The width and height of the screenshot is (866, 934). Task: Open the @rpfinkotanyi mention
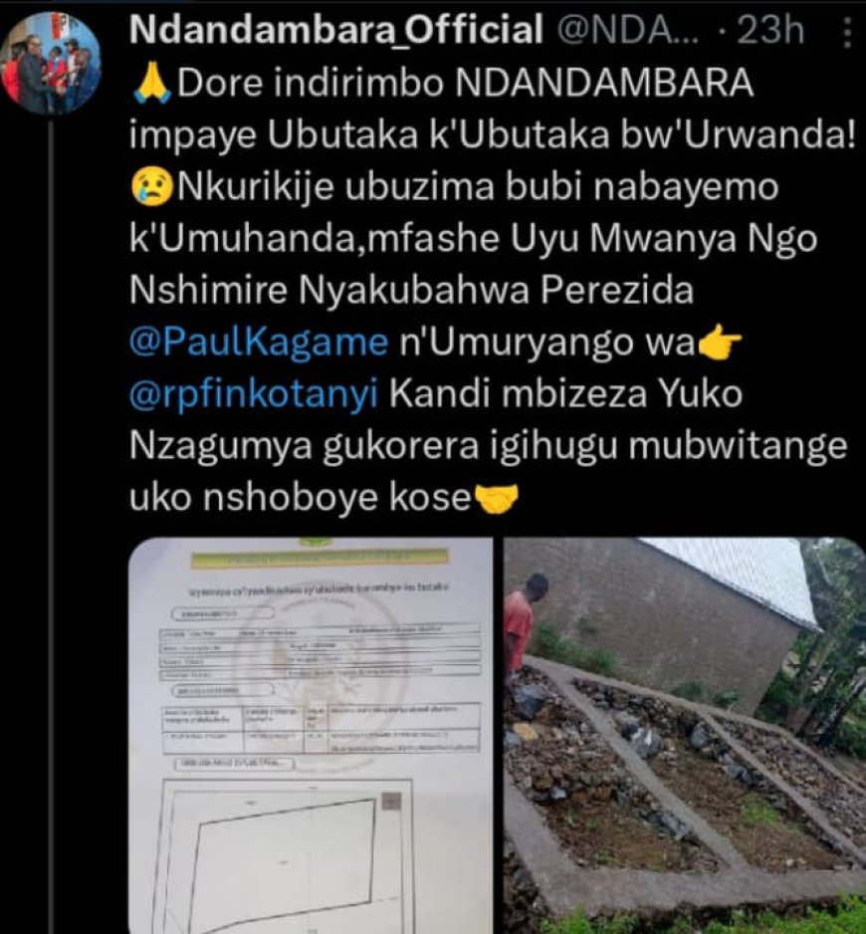(253, 394)
